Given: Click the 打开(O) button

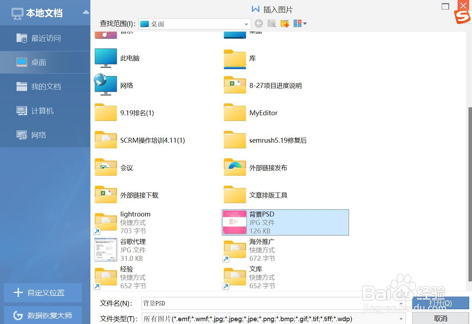Looking at the screenshot, I should click(x=440, y=303).
